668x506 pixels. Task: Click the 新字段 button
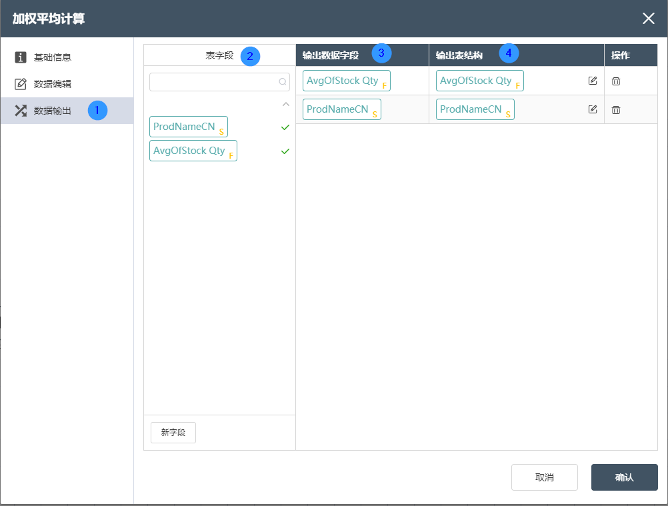pos(173,433)
